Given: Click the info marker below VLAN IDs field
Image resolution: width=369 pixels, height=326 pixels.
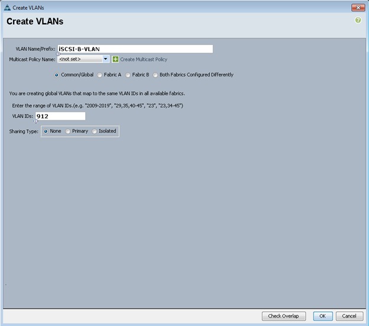Looking at the screenshot, I should click(35, 122).
